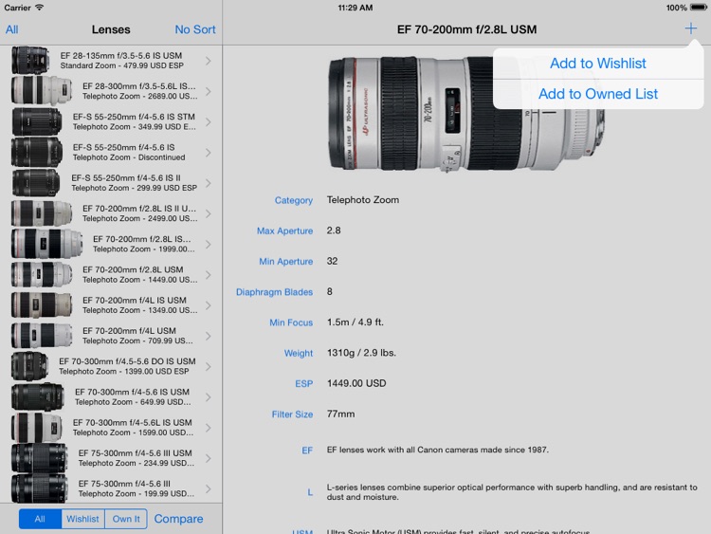The width and height of the screenshot is (711, 534).
Task: Switch to the All filter tab
Action: [x=40, y=519]
